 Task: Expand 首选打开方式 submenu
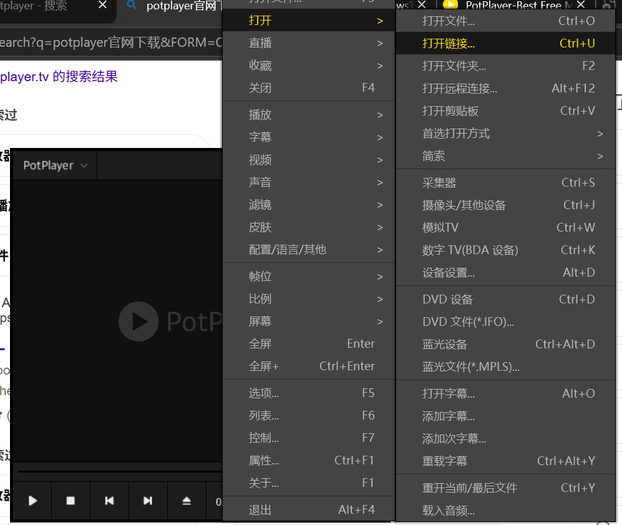pos(506,134)
